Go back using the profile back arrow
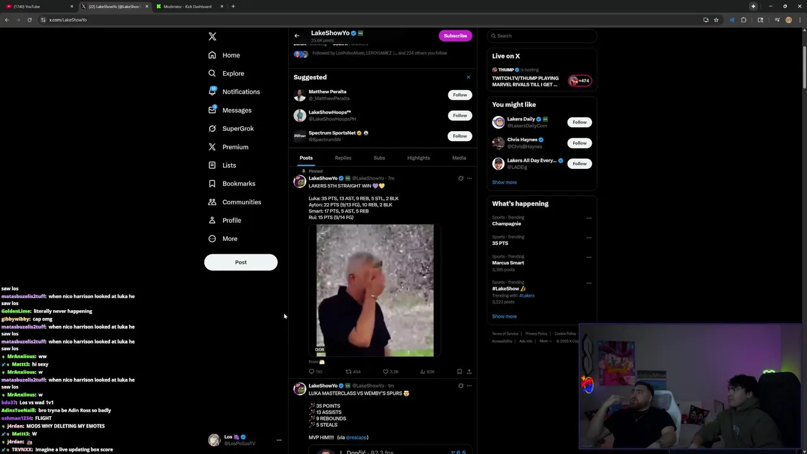Viewport: 807px width, 454px height. click(x=297, y=35)
